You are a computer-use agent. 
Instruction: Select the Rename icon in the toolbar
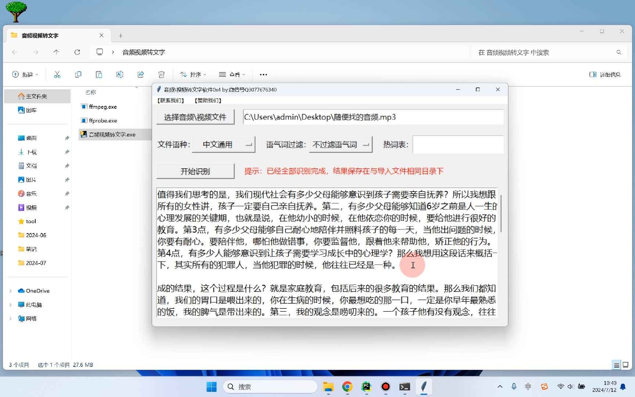[x=120, y=74]
